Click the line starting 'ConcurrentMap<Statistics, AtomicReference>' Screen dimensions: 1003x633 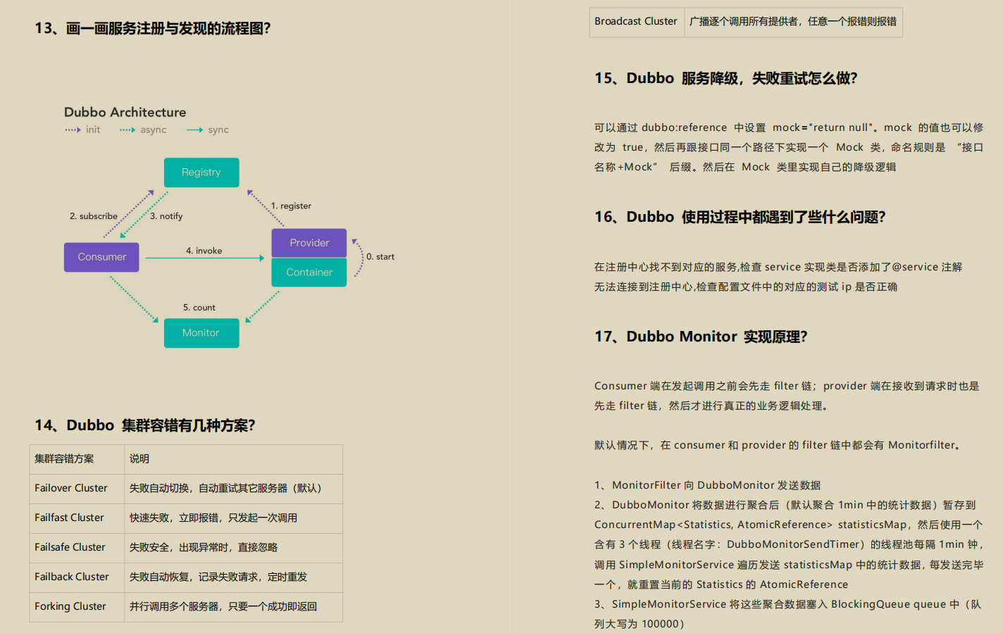[789, 525]
